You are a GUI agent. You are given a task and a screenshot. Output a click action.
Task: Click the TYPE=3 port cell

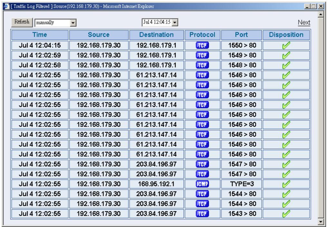click(242, 184)
